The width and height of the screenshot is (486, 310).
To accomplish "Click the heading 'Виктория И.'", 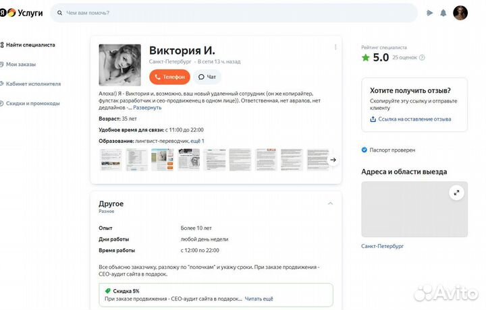I will [182, 51].
